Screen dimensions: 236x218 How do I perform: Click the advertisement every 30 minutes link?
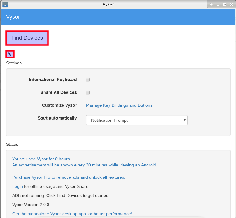click(x=84, y=165)
